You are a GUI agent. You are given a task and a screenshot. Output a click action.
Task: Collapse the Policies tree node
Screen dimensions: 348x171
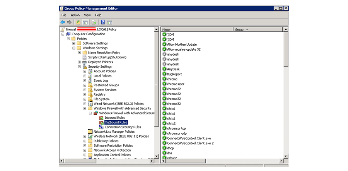pyautogui.click(x=68, y=39)
